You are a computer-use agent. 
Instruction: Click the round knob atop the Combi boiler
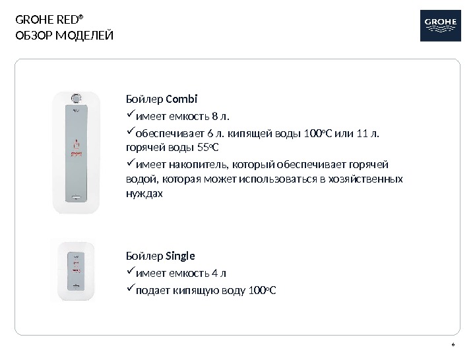(77, 98)
